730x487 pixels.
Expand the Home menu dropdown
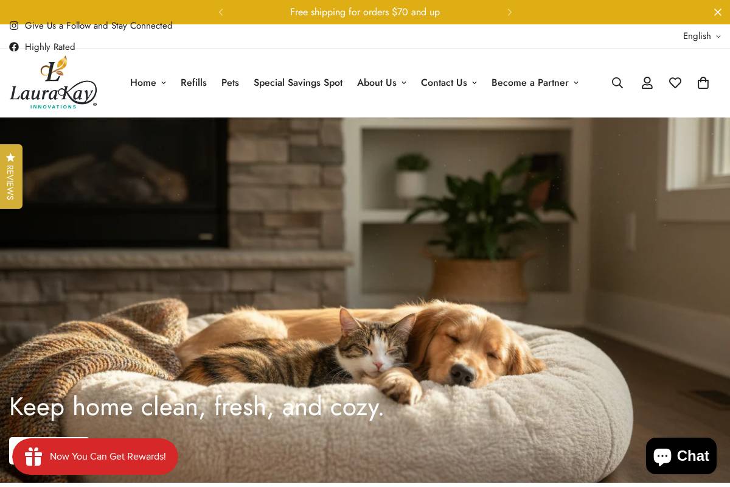(x=148, y=83)
